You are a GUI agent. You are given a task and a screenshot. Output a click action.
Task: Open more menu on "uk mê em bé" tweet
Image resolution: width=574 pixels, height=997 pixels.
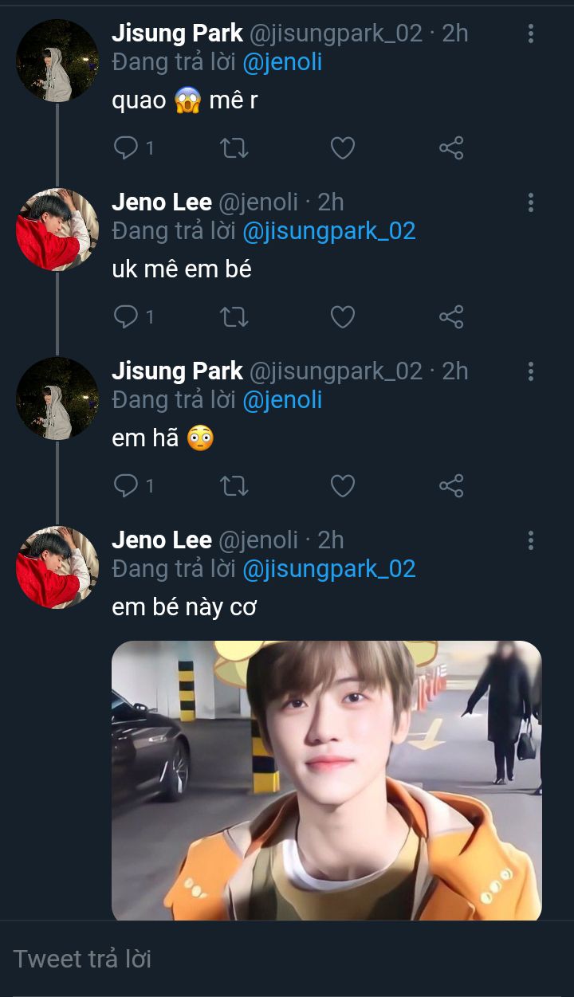coord(530,202)
